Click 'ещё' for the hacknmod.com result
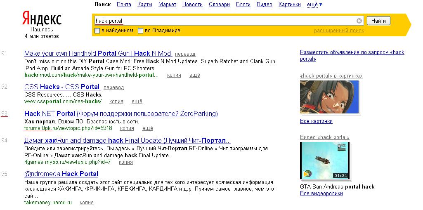 click(195, 75)
